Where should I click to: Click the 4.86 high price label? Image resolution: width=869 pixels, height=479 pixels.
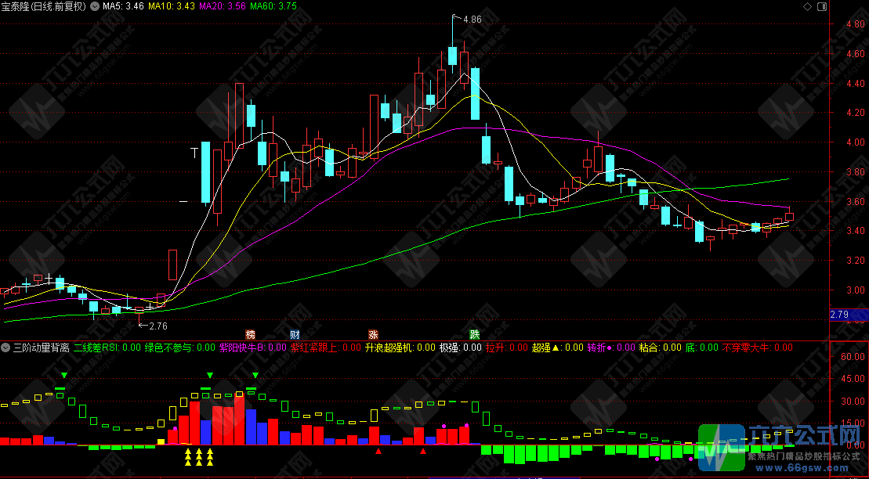[473, 19]
